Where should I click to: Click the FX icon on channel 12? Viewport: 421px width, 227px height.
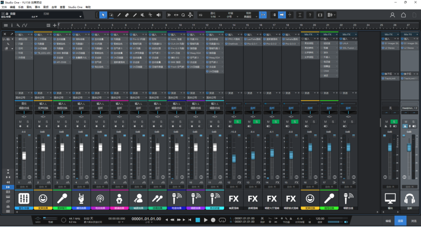tap(234, 199)
